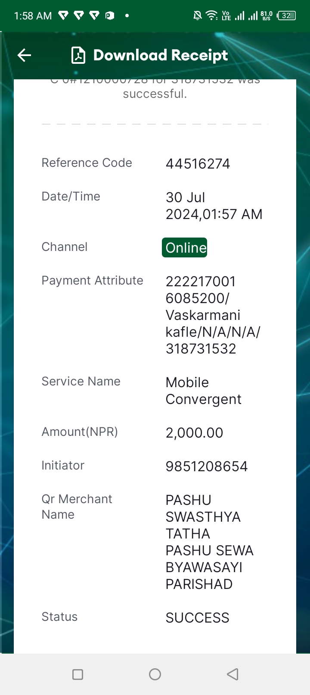310x695 pixels.
Task: Select the date value 30 Jul 2024
Action: tap(214, 206)
